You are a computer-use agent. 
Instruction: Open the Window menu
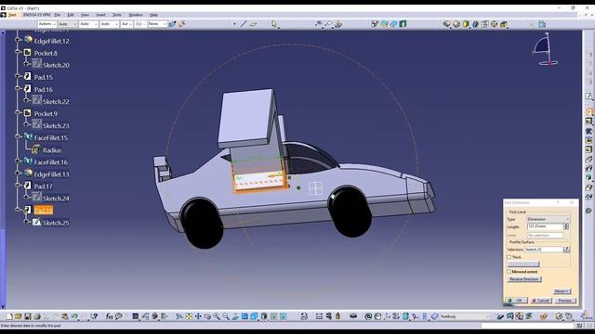tap(136, 15)
